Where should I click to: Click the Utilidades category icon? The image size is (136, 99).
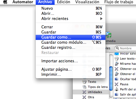[x=84, y=92]
